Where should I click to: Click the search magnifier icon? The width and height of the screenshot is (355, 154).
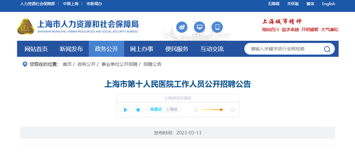327,49
